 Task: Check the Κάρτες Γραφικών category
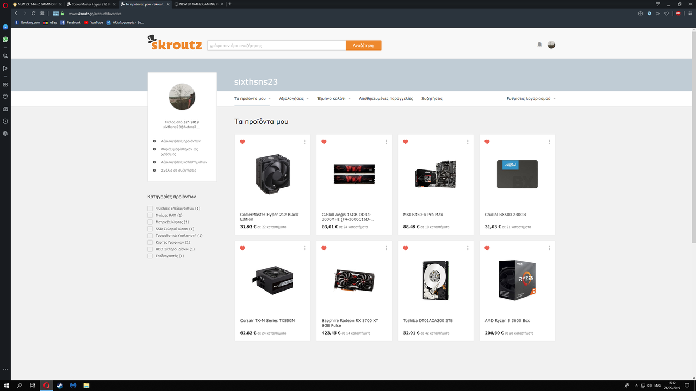150,242
